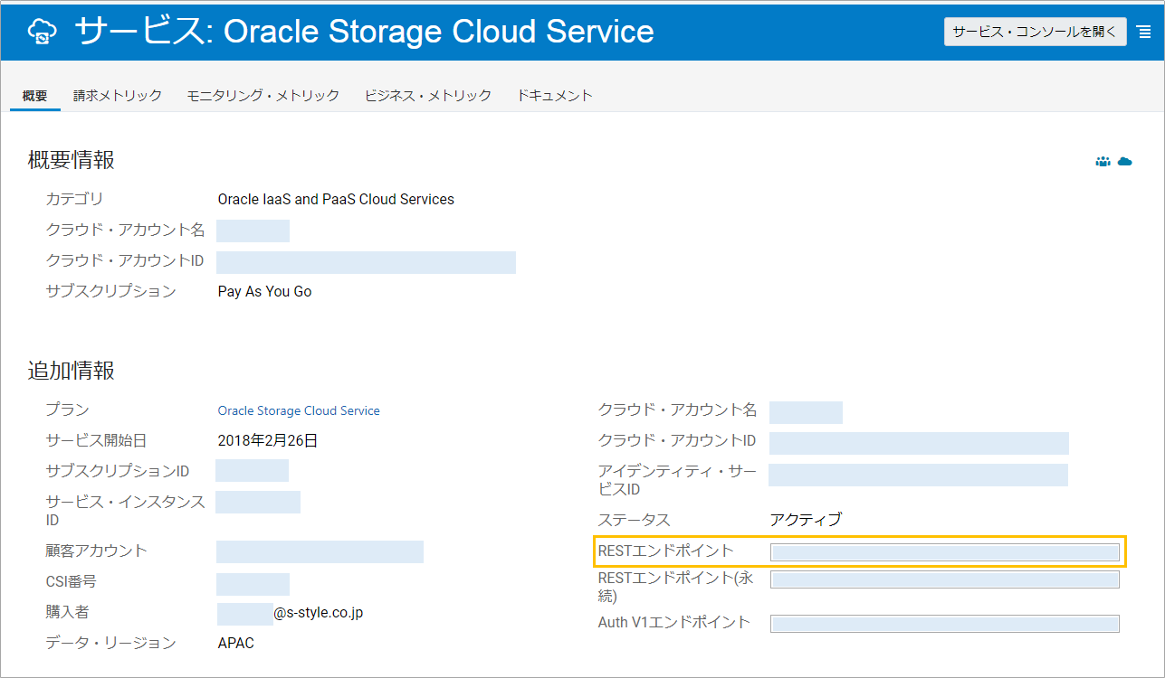Viewport: 1165px width, 678px height.
Task: Click the アイデンティティ・サービスID label
Action: (x=677, y=480)
